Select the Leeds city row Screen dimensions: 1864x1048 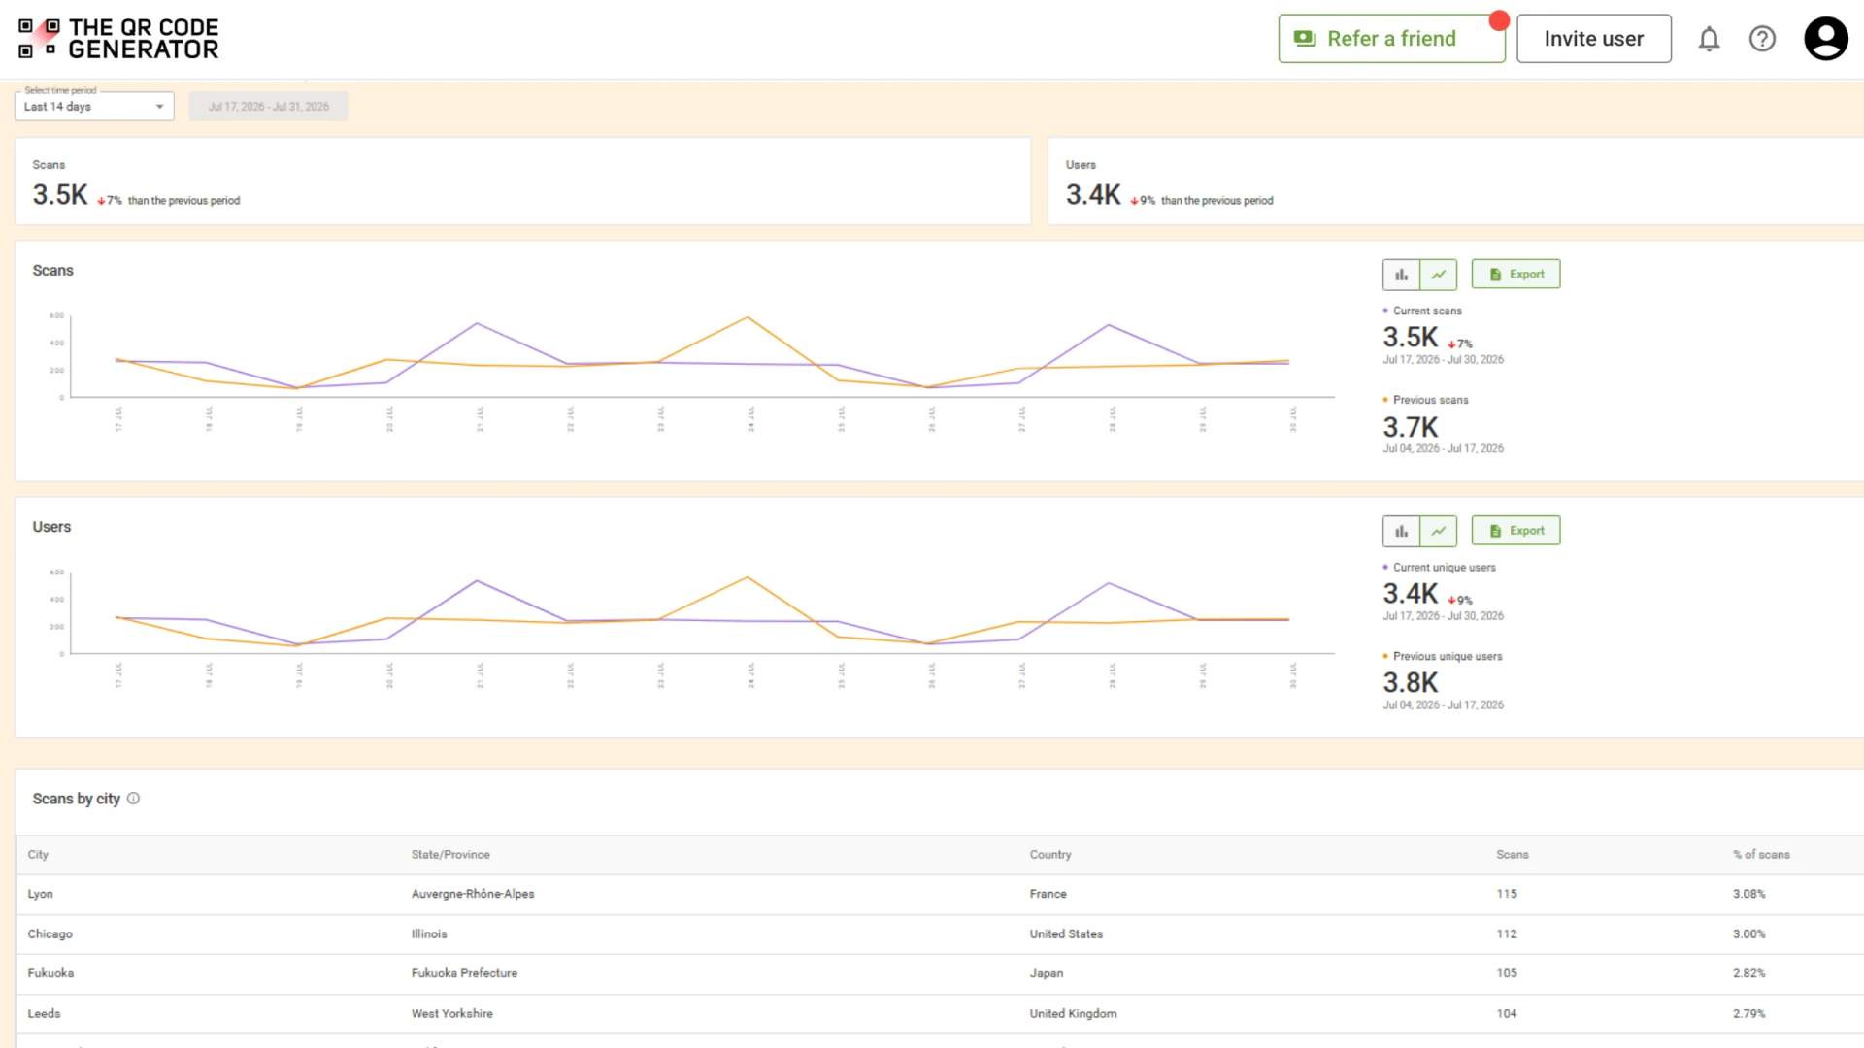pos(940,1013)
